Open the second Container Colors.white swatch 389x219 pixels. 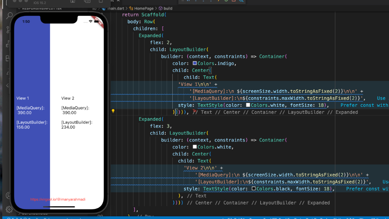[x=195, y=147]
